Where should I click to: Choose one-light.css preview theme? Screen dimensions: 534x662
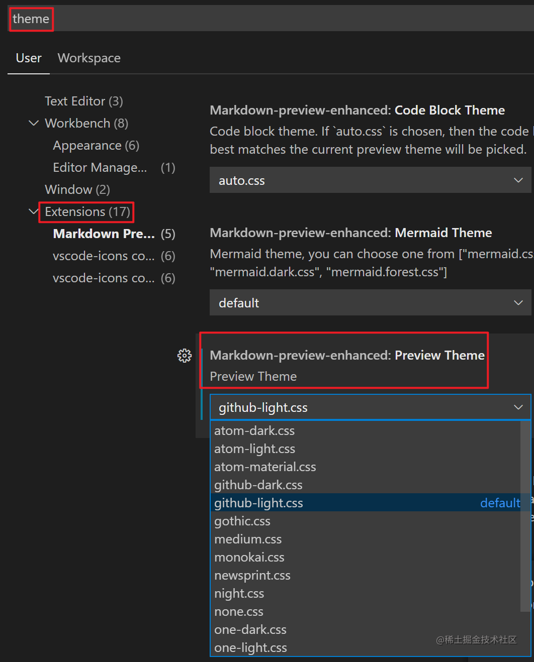(x=365, y=647)
